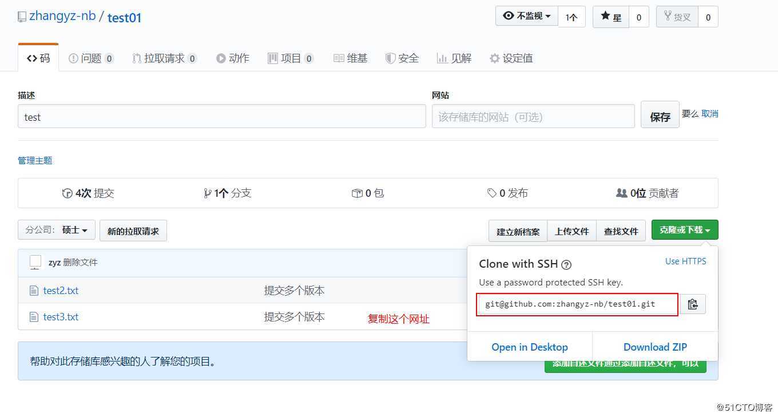Open the test2.txt file
This screenshot has width=778, height=417.
[x=61, y=291]
